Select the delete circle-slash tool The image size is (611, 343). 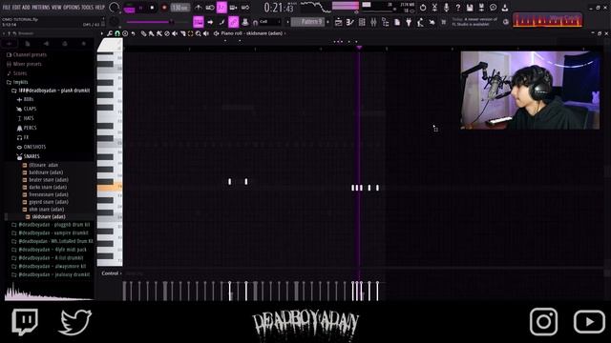167,34
